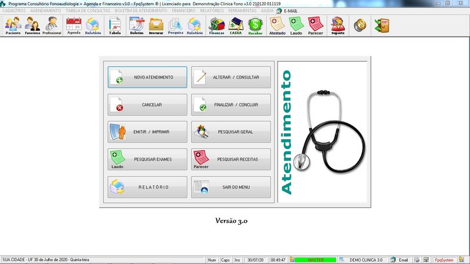The height and width of the screenshot is (264, 470).
Task: Click the MASTER green status field
Action: (315, 260)
